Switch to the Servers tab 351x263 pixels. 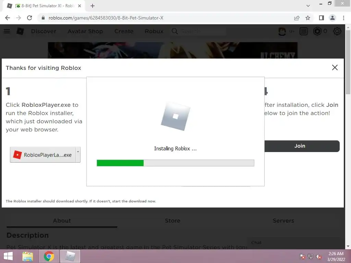[x=283, y=221]
